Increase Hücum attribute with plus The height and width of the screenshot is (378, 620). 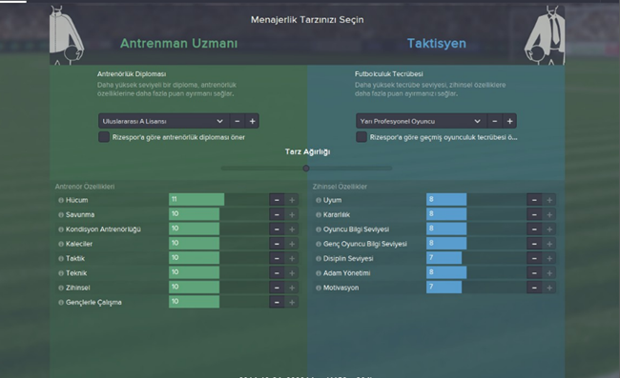(292, 200)
